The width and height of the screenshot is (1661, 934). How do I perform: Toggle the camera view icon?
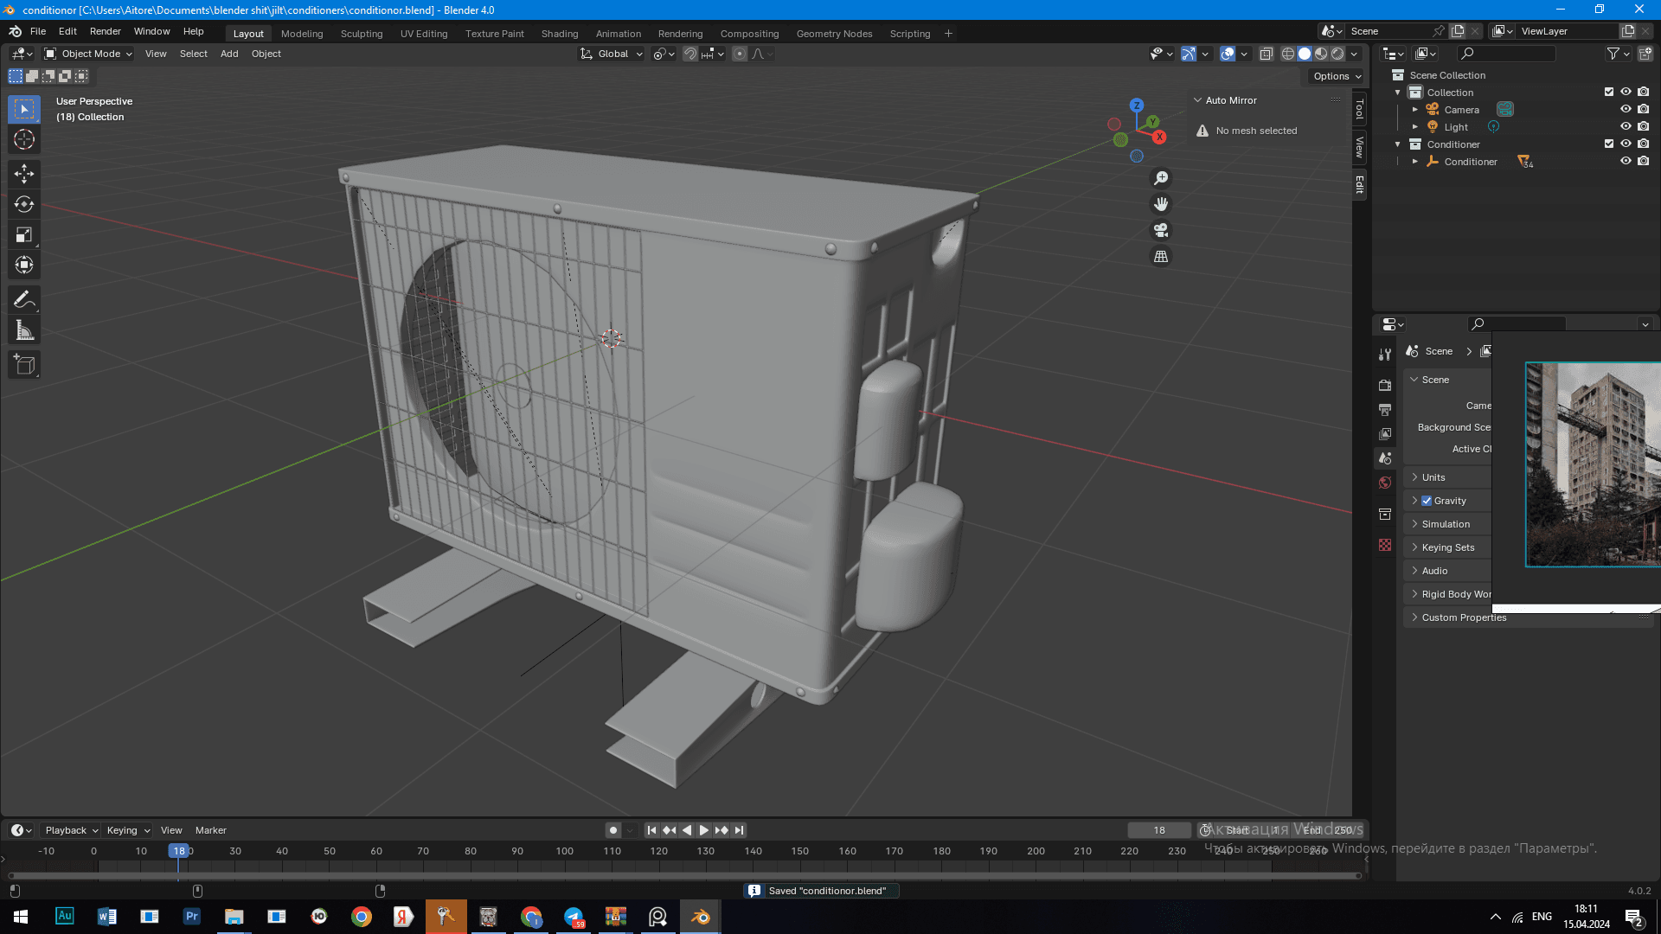point(1161,230)
